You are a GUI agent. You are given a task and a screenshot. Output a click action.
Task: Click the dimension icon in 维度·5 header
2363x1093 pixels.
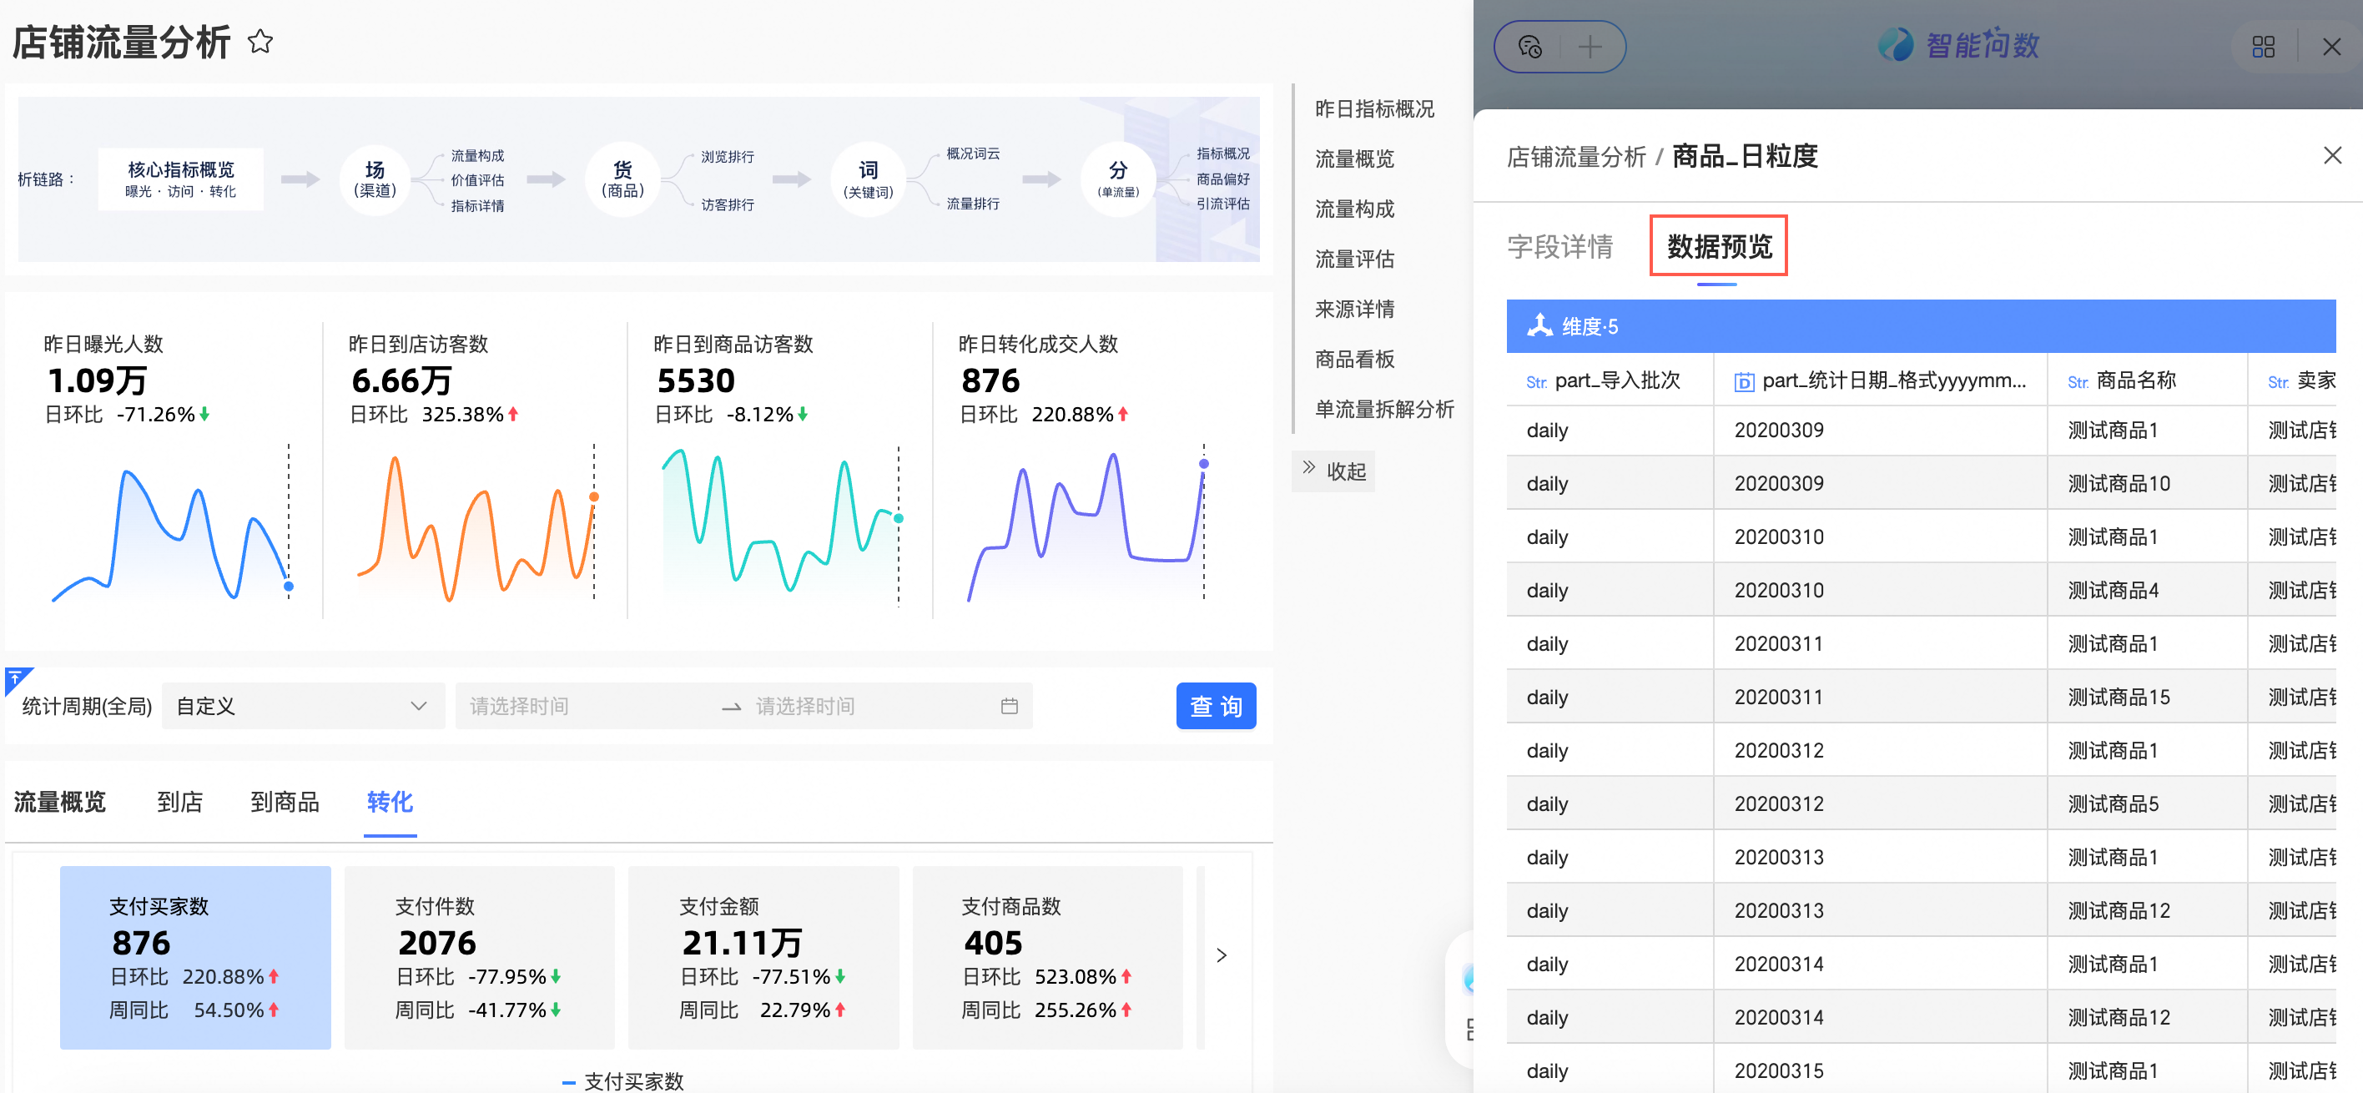(x=1539, y=325)
